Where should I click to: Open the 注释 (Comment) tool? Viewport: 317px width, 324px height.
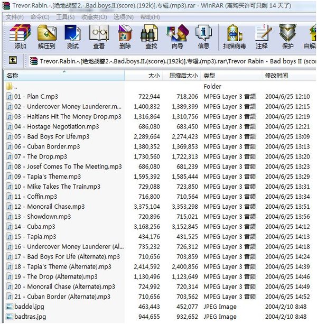point(262,36)
